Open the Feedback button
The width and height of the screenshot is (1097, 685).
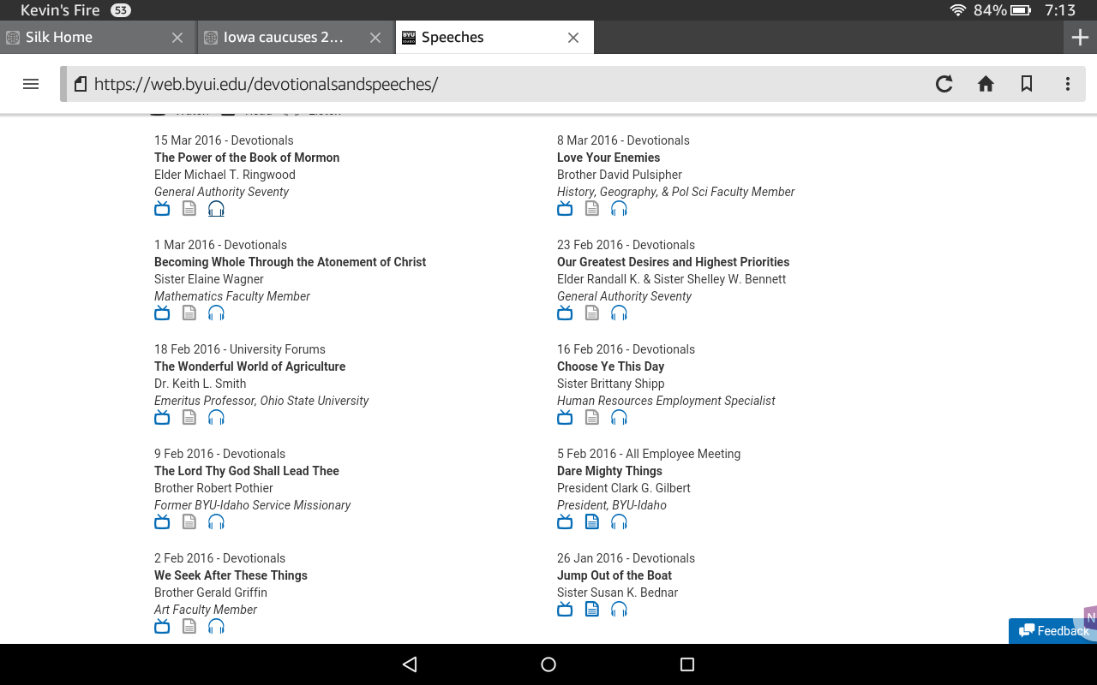pos(1053,631)
